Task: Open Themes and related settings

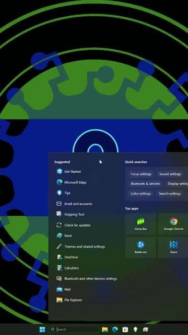Action: pyautogui.click(x=80, y=247)
